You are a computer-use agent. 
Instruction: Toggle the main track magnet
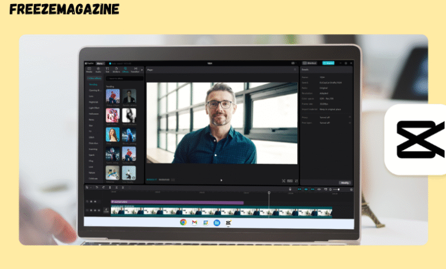[x=299, y=189]
